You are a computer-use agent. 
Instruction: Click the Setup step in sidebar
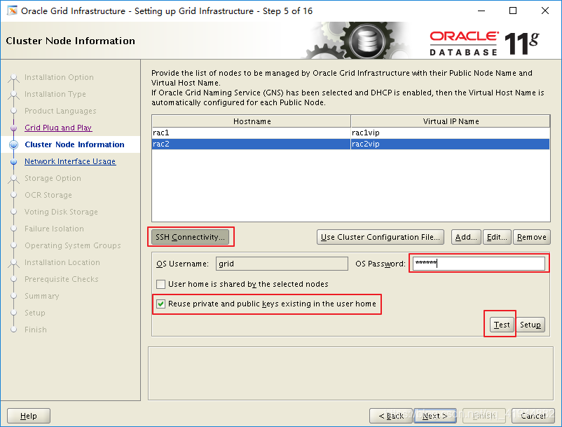click(x=35, y=313)
